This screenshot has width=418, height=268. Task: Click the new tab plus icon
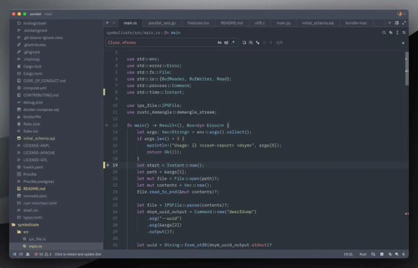(390, 22)
